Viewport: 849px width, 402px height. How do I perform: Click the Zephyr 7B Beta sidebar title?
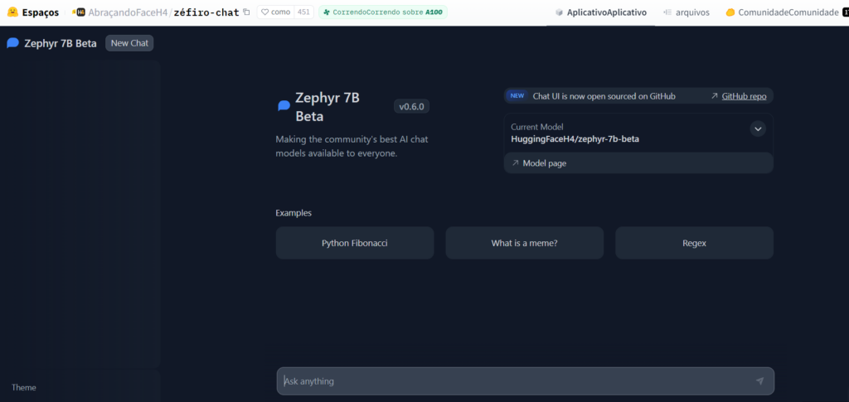point(61,43)
